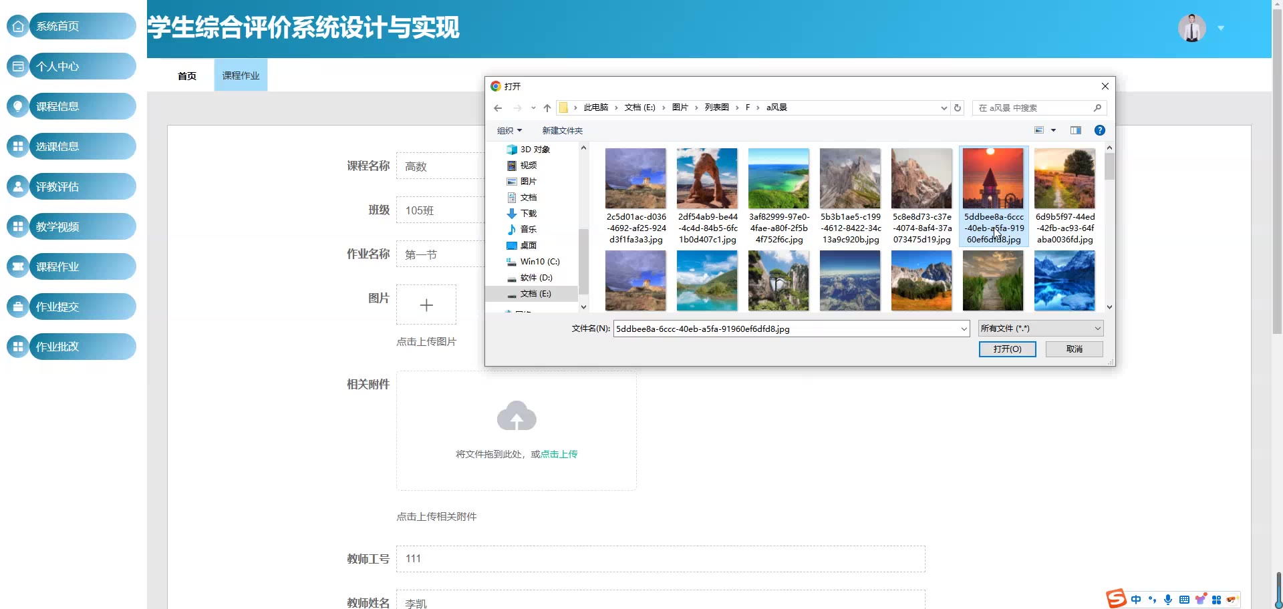Open the 所有文件 file type dropdown
The height and width of the screenshot is (609, 1283).
[x=1040, y=329]
